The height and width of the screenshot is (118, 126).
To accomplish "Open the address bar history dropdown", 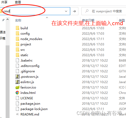I will click(66, 11).
